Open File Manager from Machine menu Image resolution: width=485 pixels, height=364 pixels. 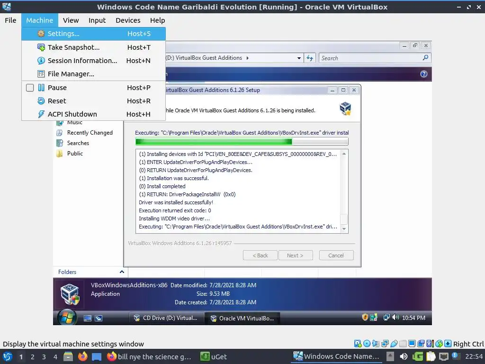pos(93,73)
